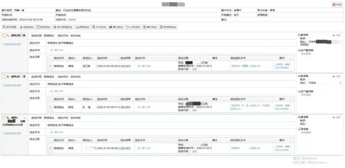Collapse party 1's 立案信息 with 收起
This screenshot has height=168, width=345.
pyautogui.click(x=336, y=35)
